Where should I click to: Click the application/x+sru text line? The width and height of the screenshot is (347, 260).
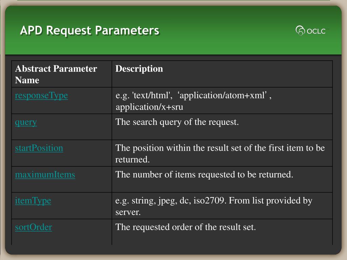point(149,107)
